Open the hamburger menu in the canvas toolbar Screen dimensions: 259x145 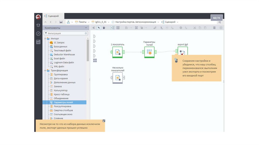pyautogui.click(x=214, y=28)
